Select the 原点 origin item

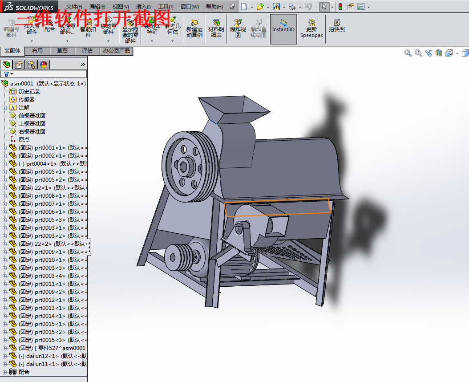24,140
